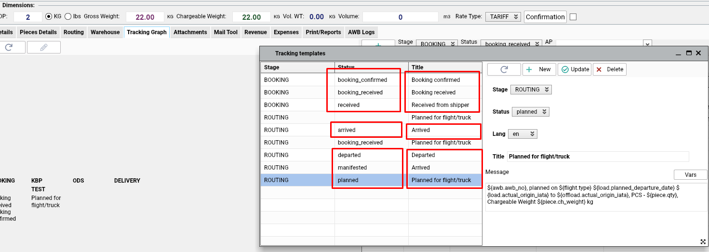Tick the Confirmation checkbox
The image size is (709, 252).
tap(573, 17)
